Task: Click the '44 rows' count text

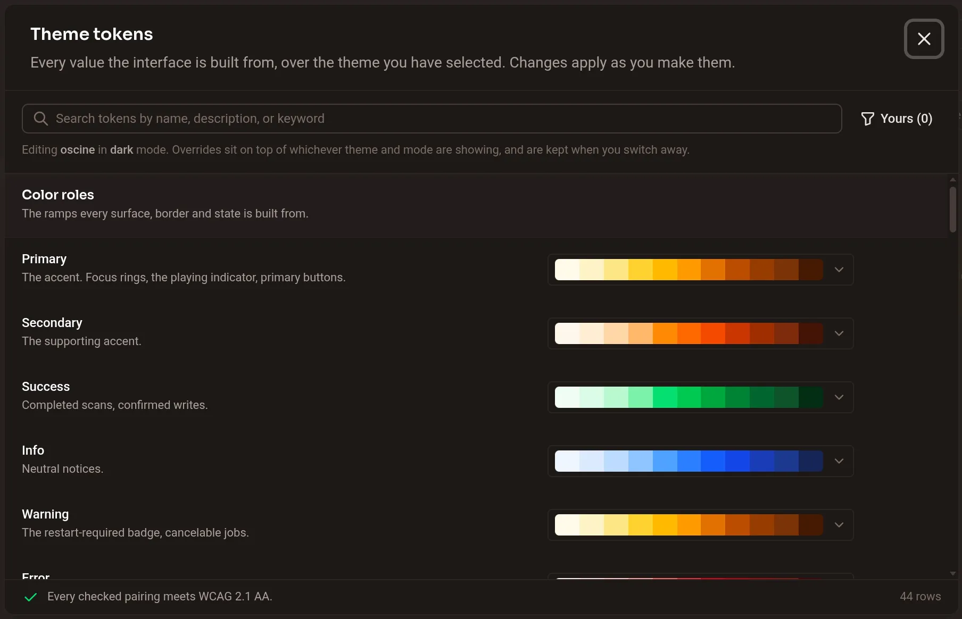Action: (920, 597)
